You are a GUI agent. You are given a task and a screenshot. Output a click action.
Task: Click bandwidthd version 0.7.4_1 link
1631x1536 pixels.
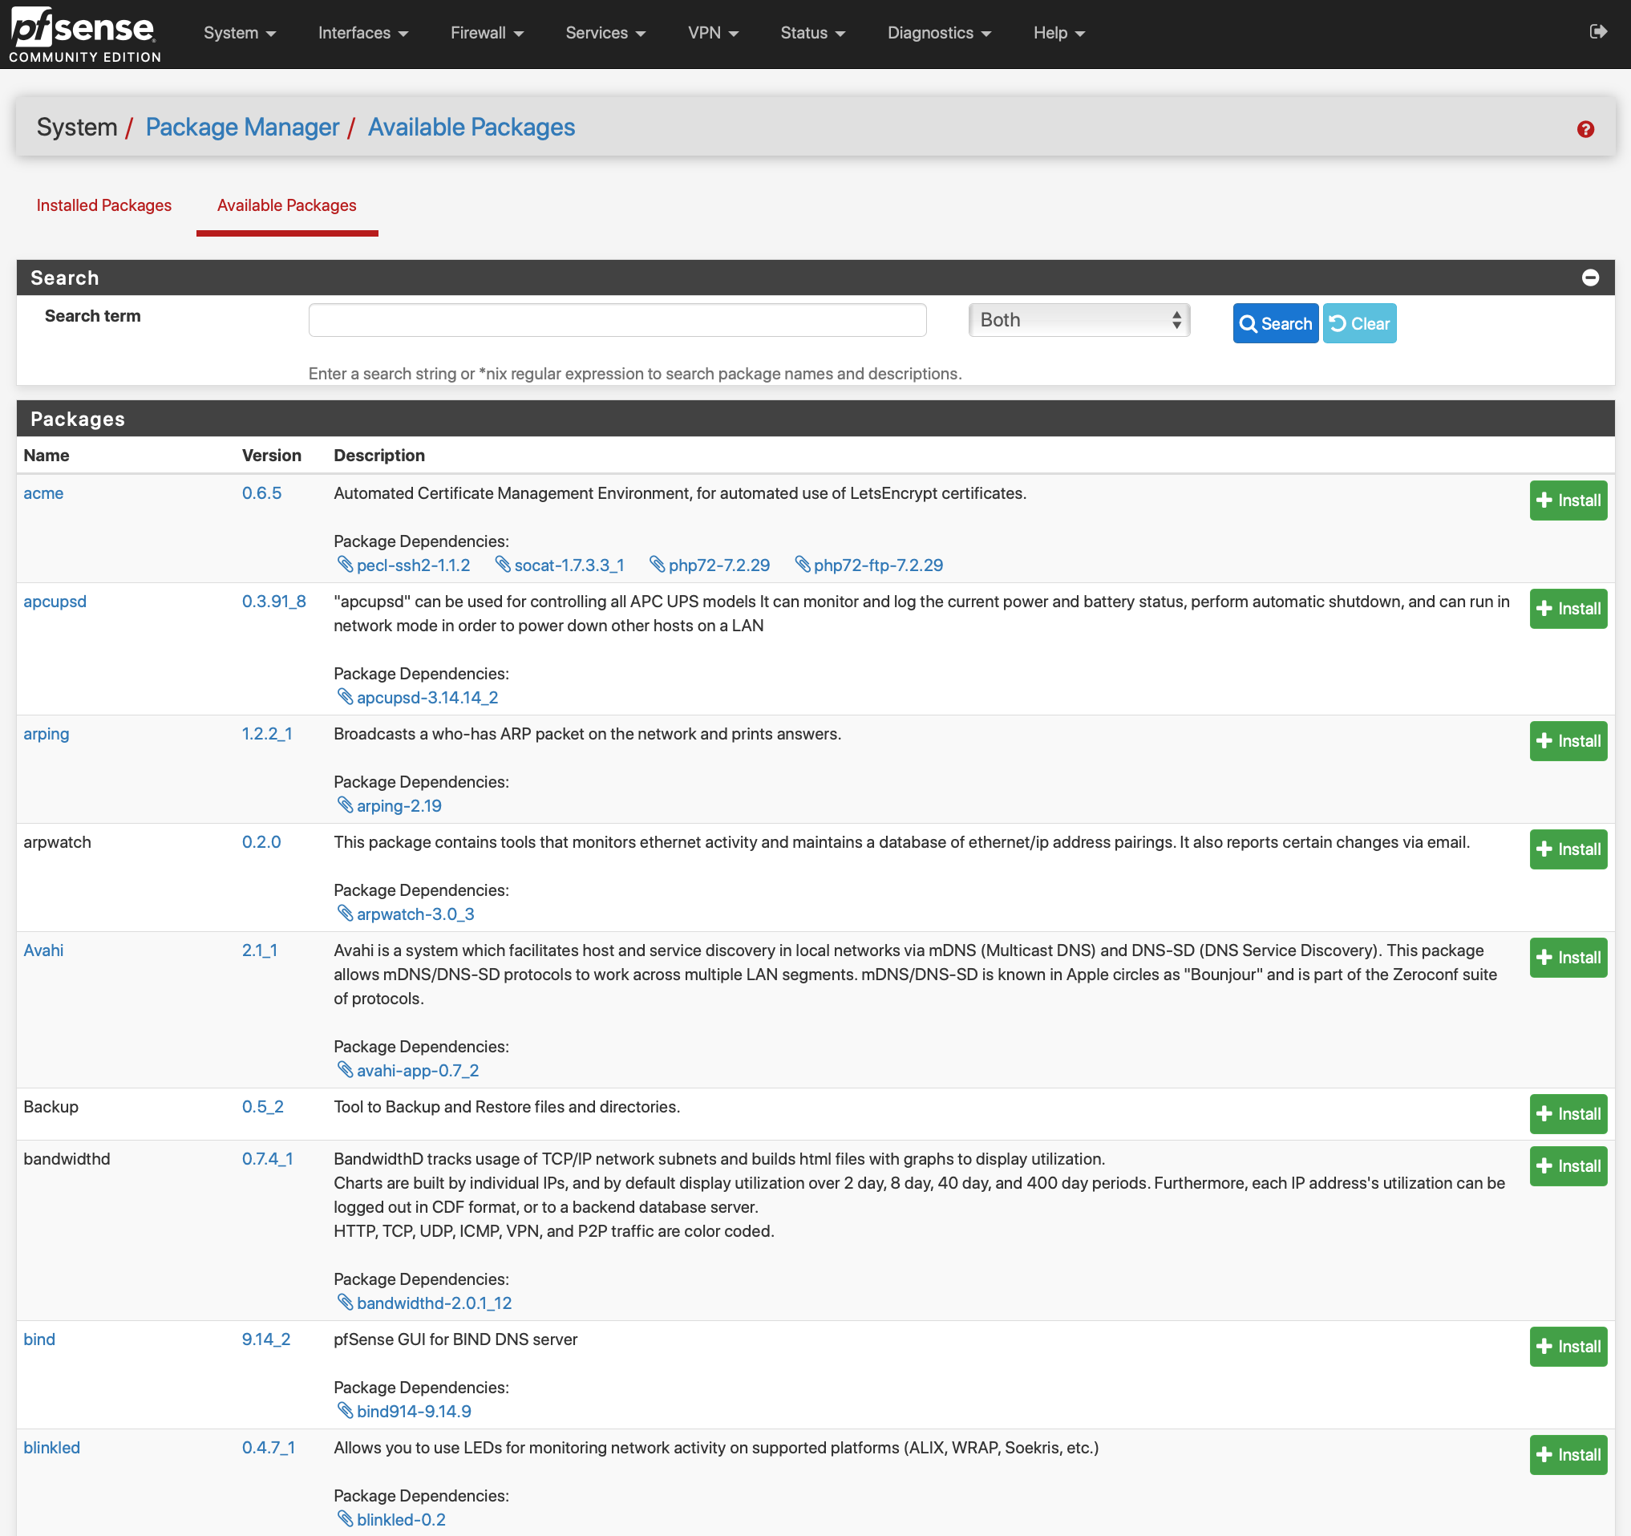tap(268, 1158)
